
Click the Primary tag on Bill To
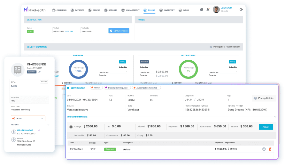coord(44,81)
